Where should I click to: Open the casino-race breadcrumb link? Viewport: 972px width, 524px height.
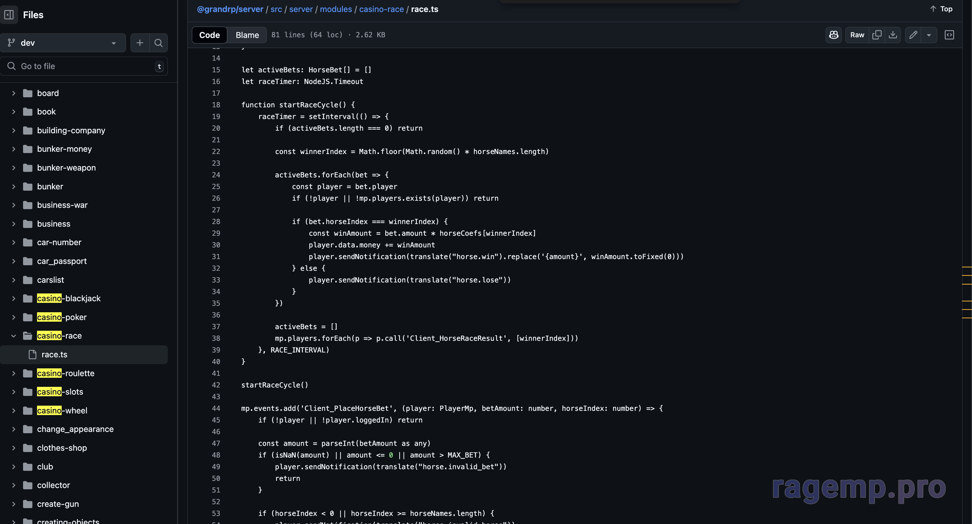(x=381, y=9)
